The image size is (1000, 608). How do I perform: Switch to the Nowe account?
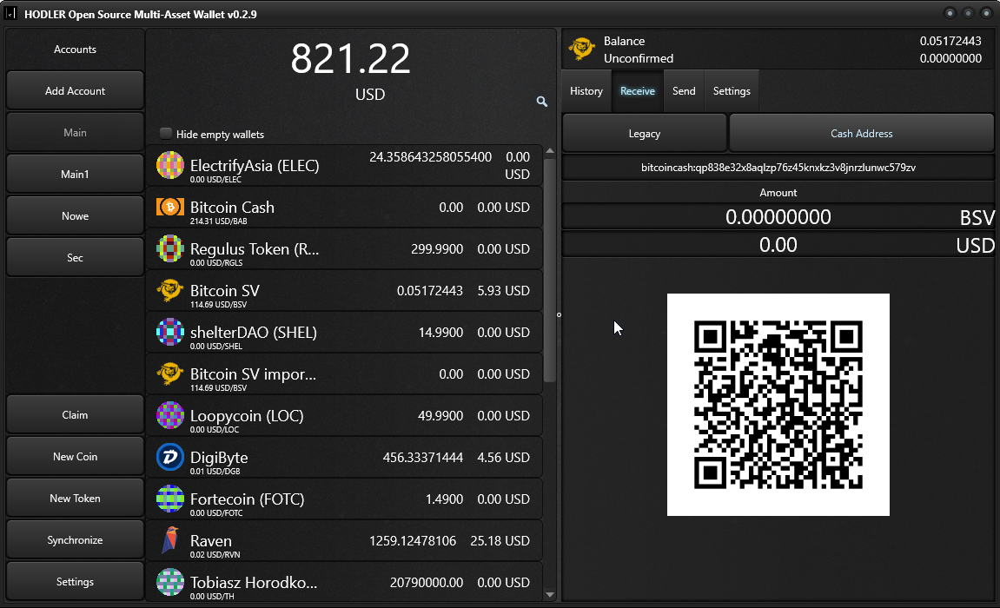point(76,216)
